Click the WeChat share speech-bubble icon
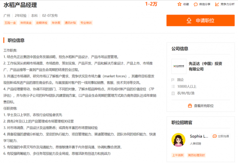This screenshot has height=163, width=238. [196, 4]
